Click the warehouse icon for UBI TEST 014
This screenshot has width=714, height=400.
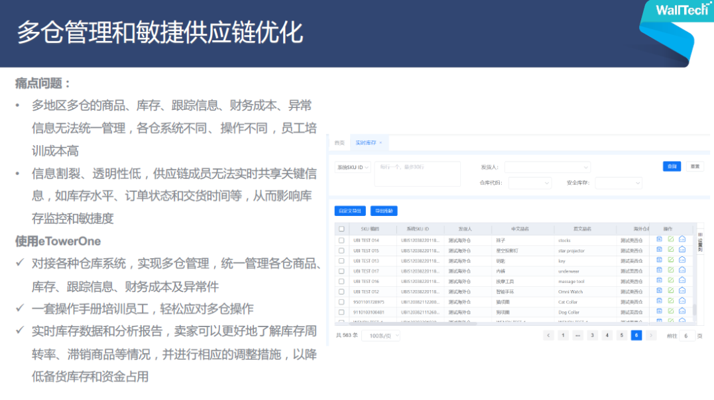click(x=682, y=239)
